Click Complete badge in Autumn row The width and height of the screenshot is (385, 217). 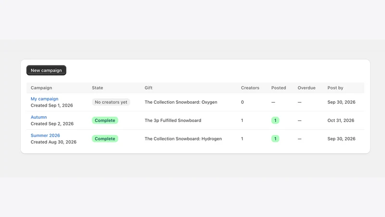[105, 120]
